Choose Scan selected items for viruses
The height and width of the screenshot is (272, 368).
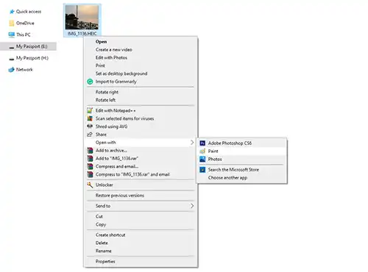(x=141, y=118)
